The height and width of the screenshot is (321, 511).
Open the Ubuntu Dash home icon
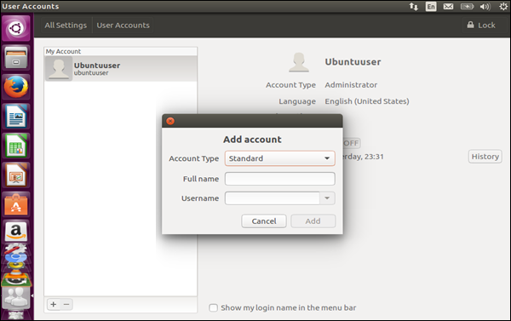coord(15,28)
